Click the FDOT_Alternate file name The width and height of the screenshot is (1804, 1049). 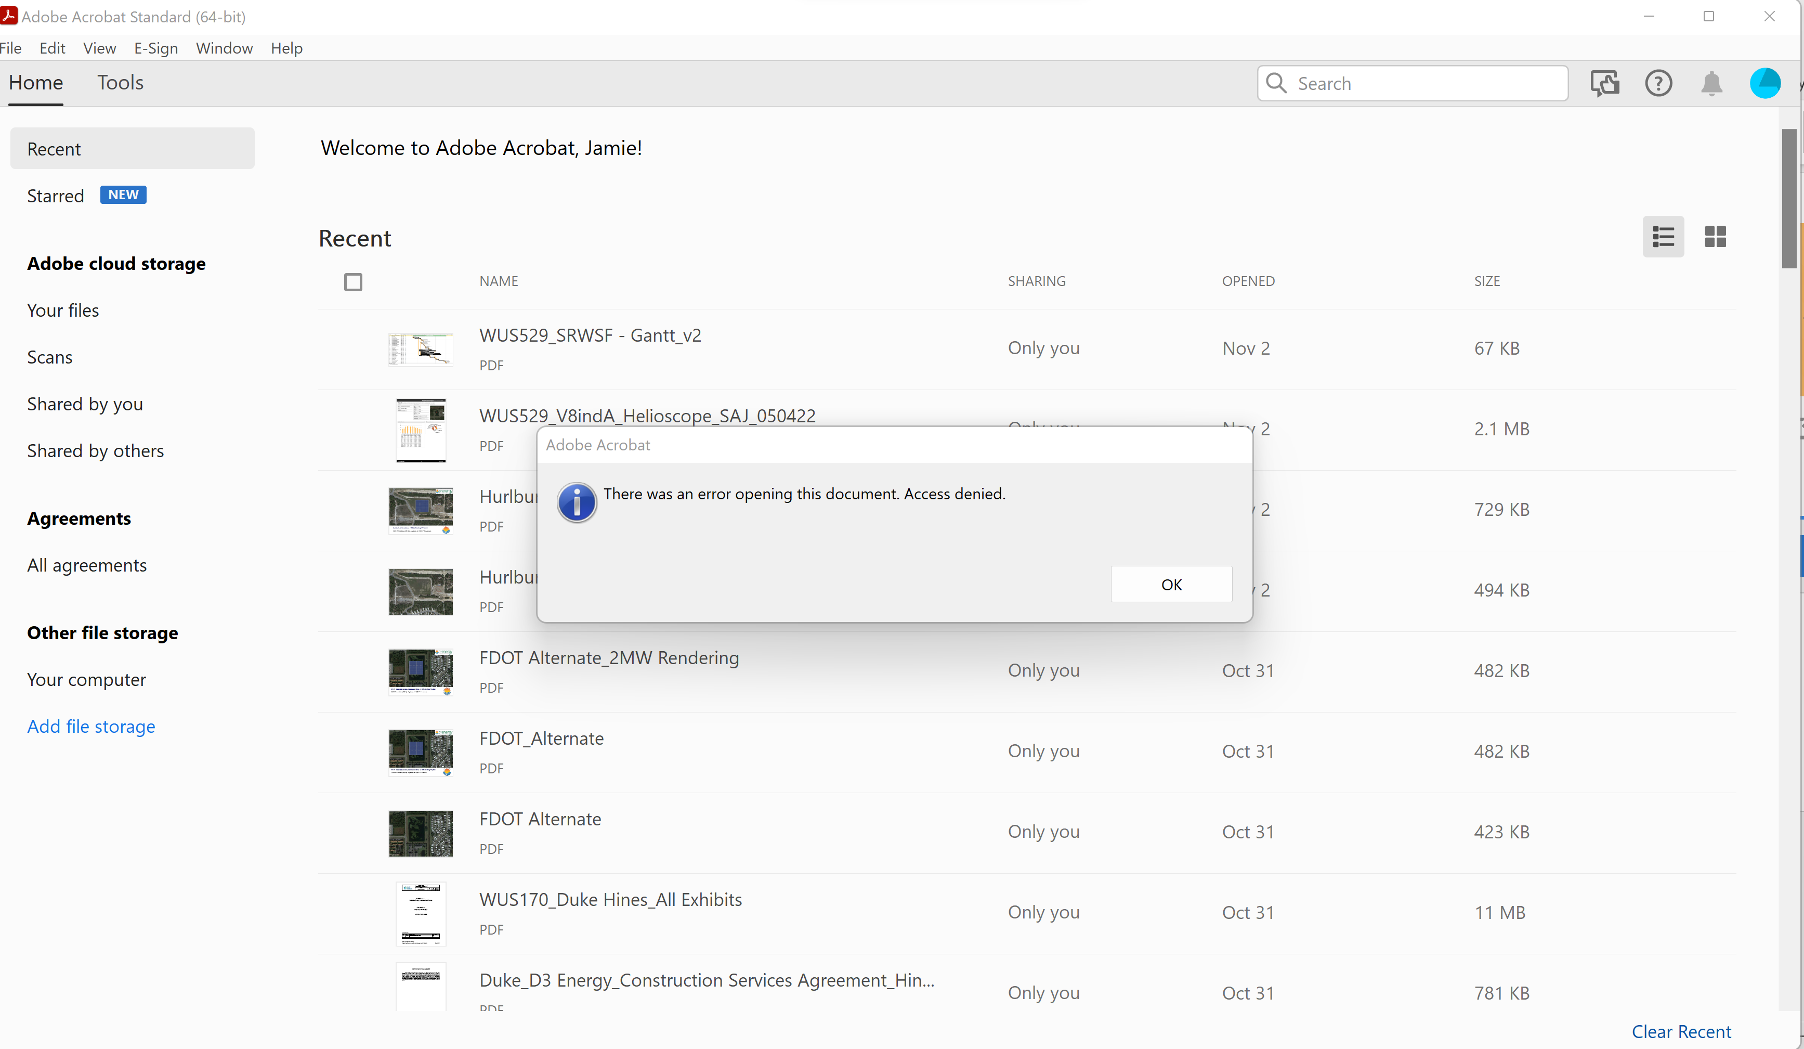541,738
